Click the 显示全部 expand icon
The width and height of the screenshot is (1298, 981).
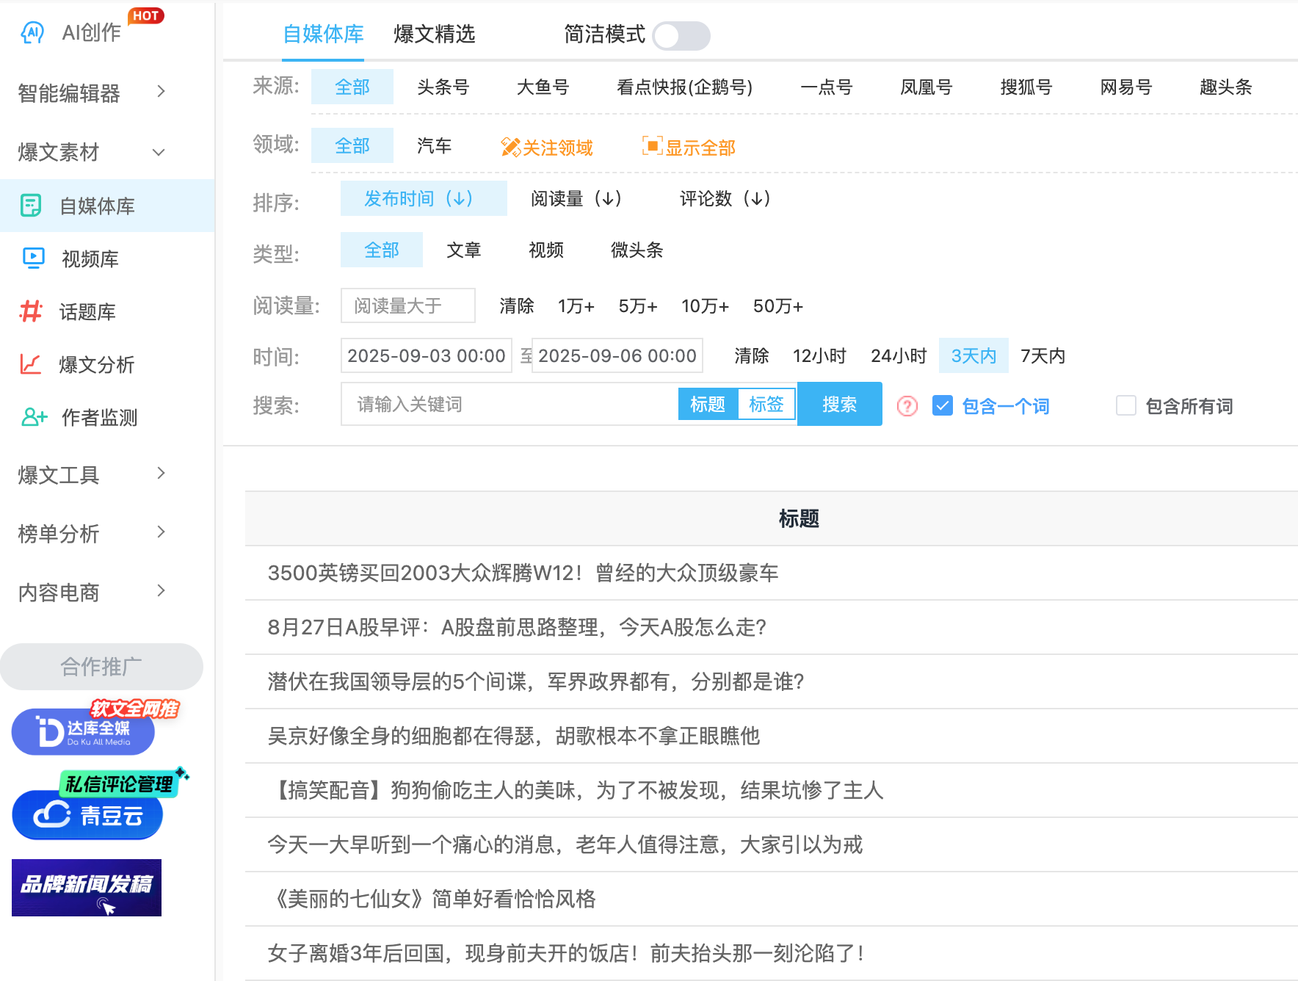652,146
